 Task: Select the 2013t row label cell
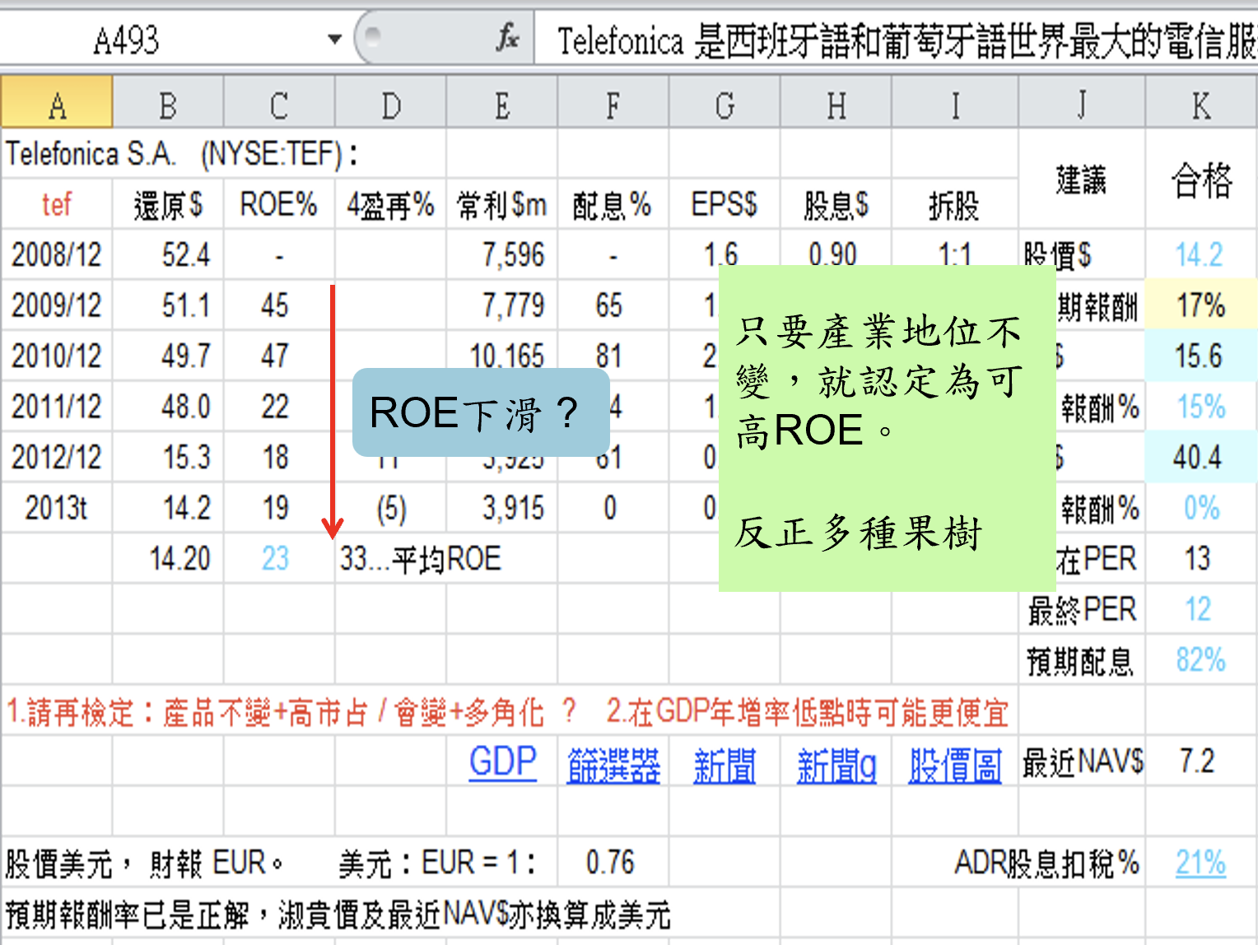point(57,508)
